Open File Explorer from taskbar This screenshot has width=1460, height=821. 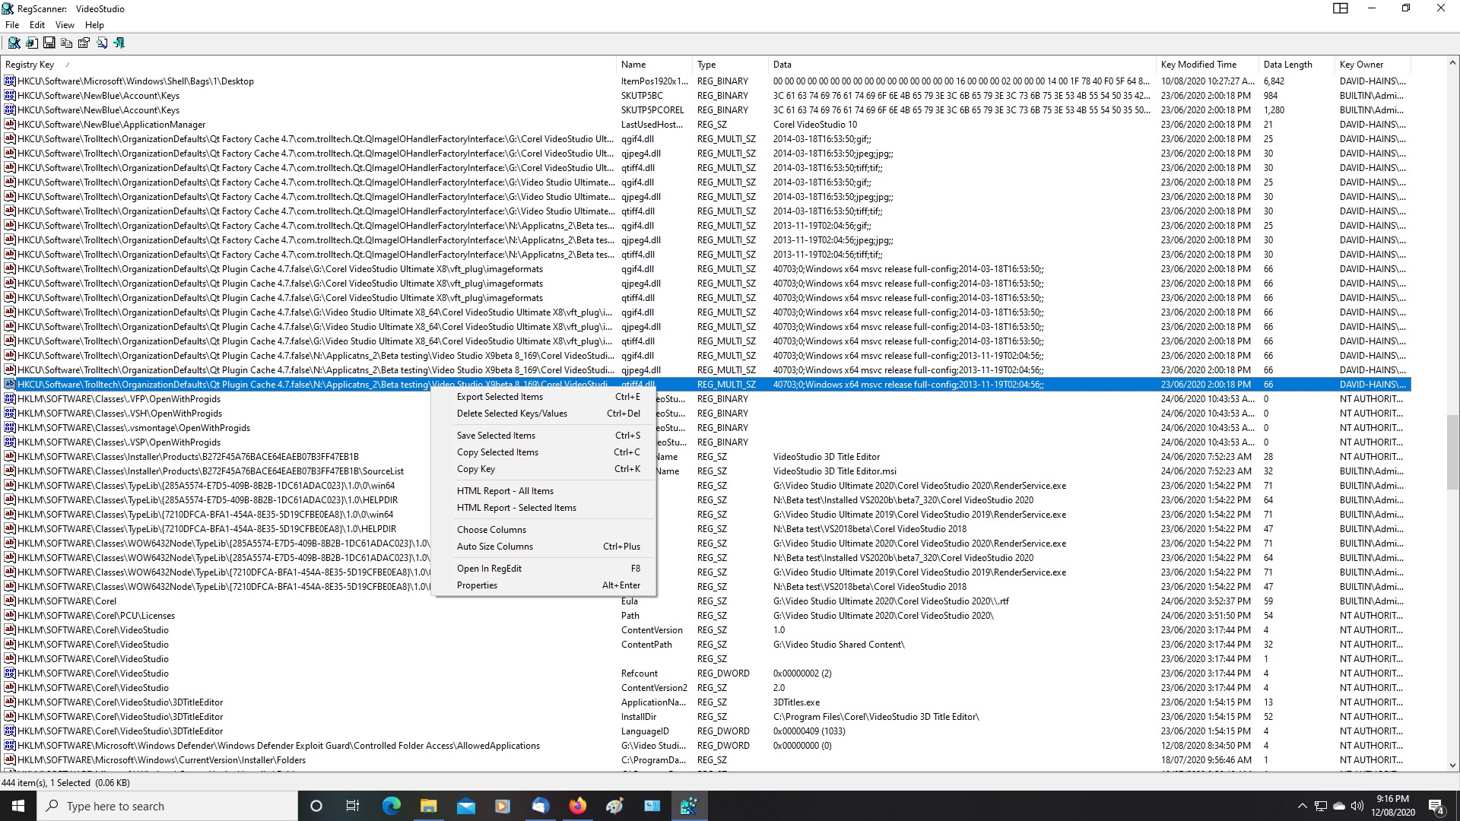click(x=428, y=806)
